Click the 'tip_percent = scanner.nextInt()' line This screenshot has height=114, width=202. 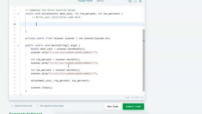(56, 60)
